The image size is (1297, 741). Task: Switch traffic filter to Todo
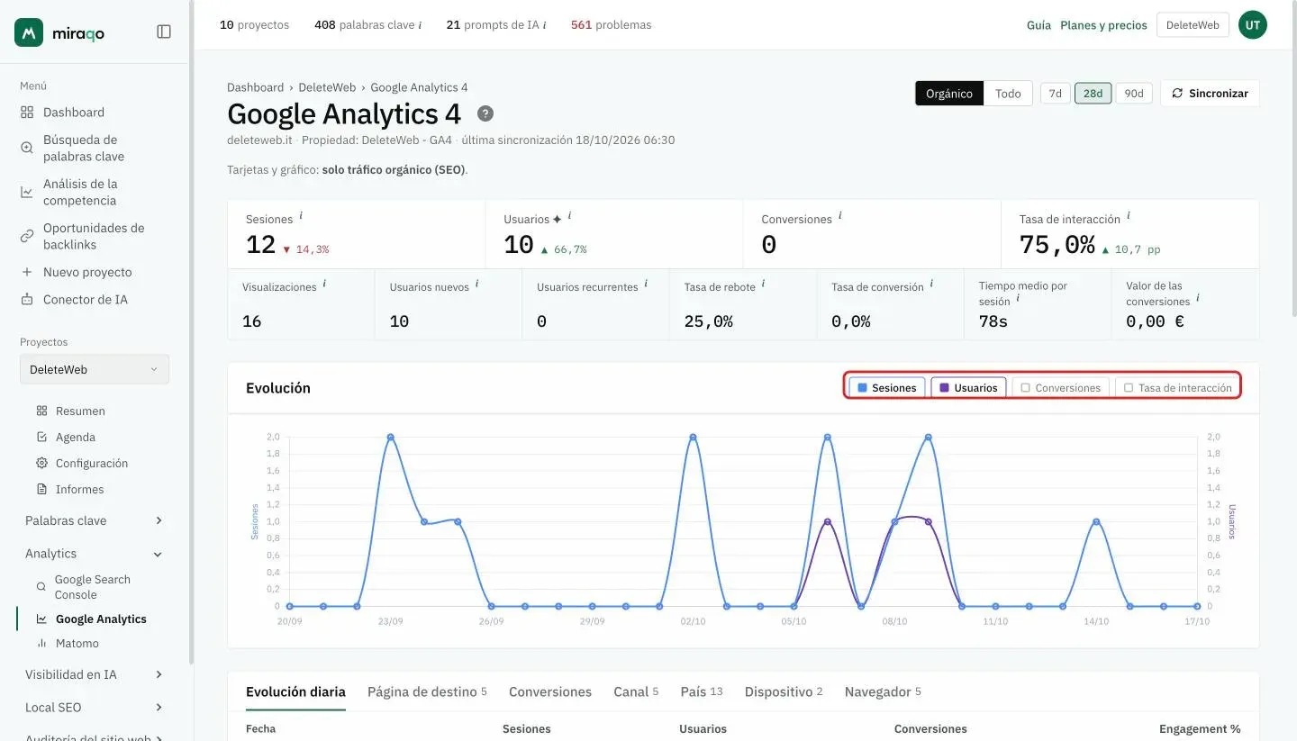(x=1008, y=94)
